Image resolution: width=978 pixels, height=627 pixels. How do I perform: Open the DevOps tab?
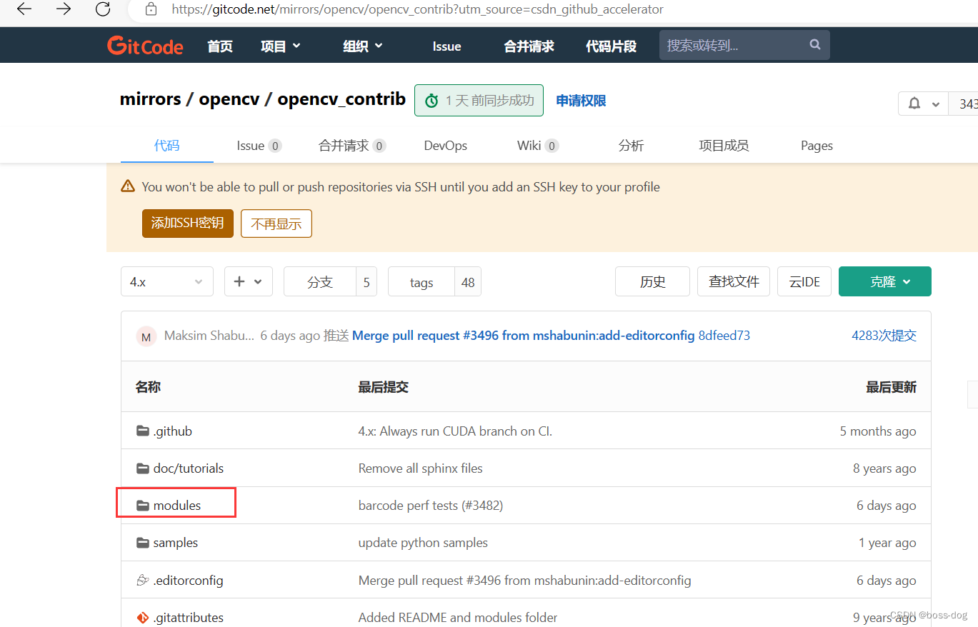pos(446,146)
